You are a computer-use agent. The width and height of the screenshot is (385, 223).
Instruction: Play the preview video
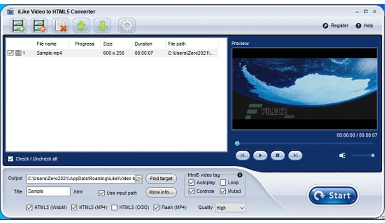pos(260,155)
